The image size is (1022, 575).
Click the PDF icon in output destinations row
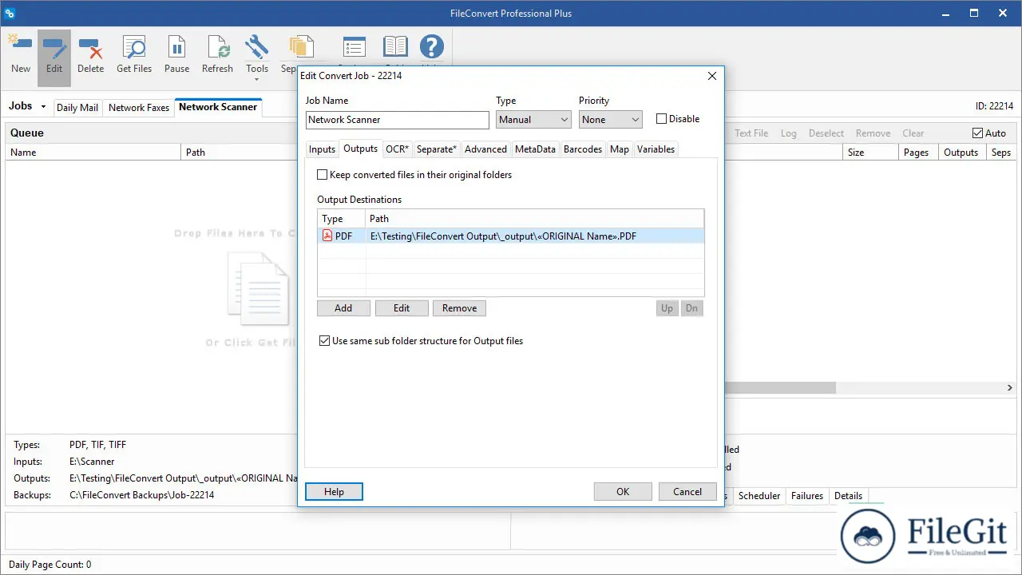tap(327, 236)
